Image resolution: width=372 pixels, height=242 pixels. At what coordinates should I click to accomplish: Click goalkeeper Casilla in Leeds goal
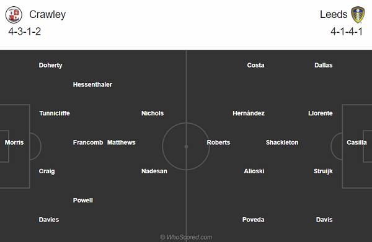pyautogui.click(x=356, y=142)
